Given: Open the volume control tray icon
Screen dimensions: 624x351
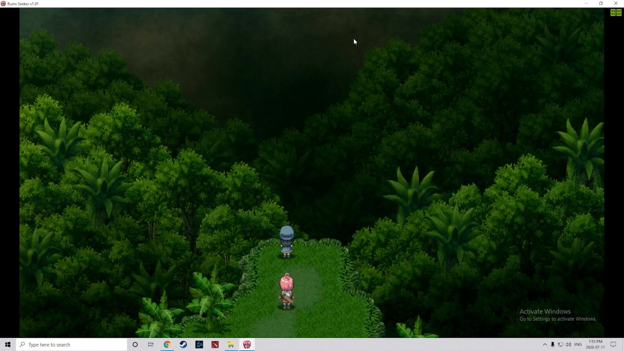Looking at the screenshot, I should coord(568,345).
